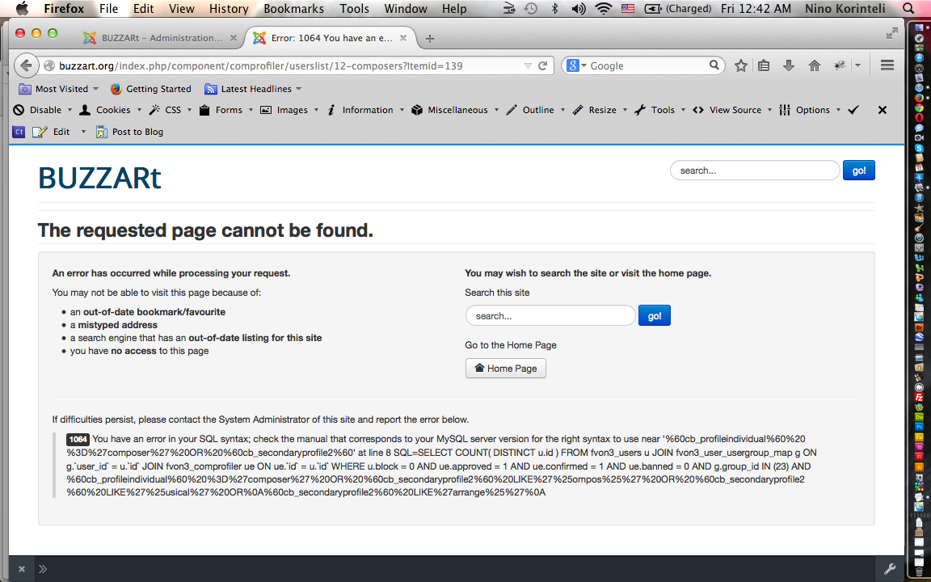Screen dimensions: 931x582
Task: Click the clock Fri 12:42 AM
Action: tap(756, 8)
